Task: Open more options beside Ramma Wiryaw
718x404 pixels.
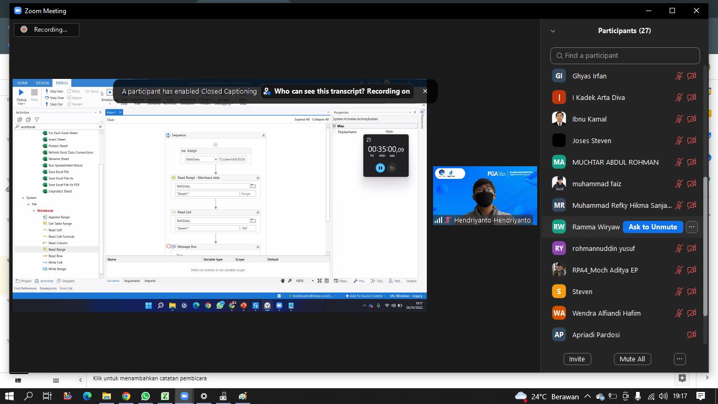Action: click(692, 227)
